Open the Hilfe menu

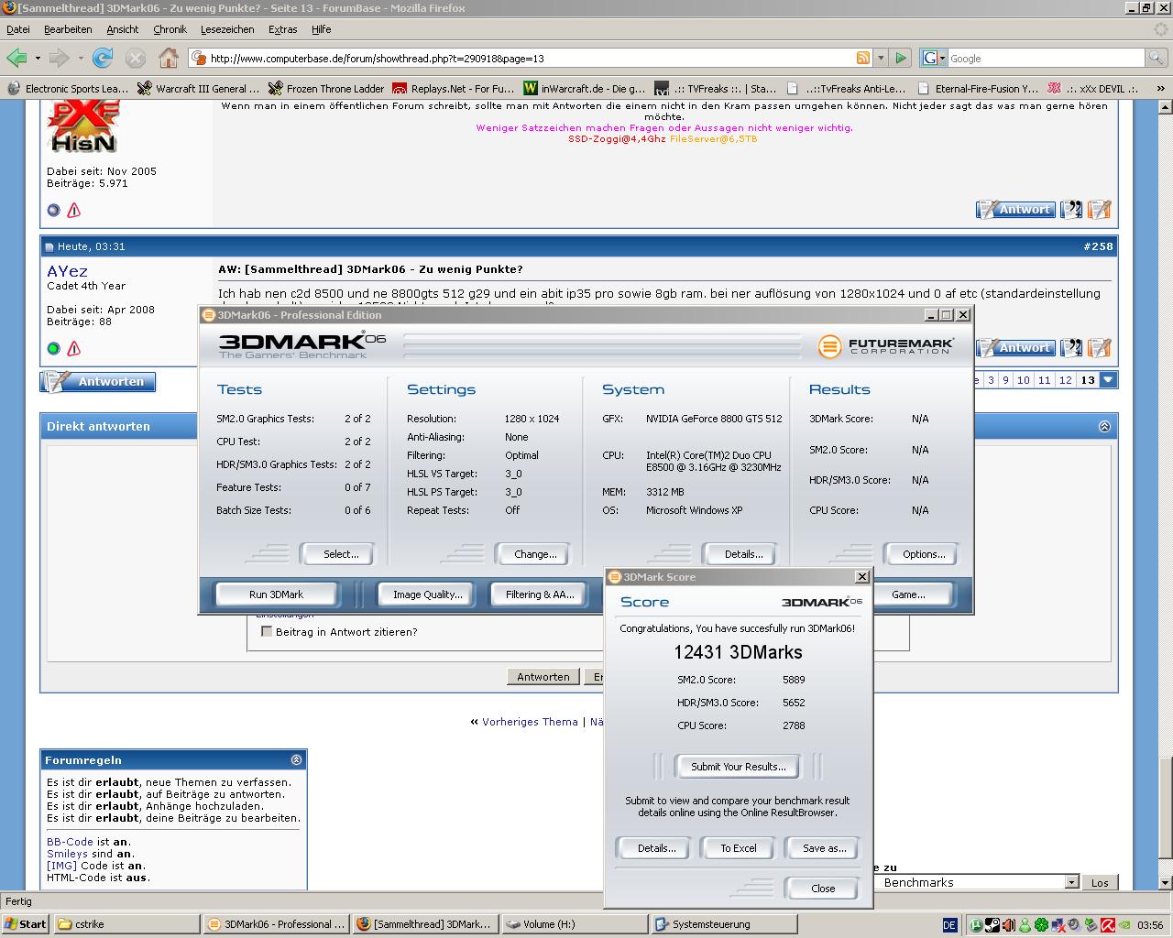coord(321,29)
